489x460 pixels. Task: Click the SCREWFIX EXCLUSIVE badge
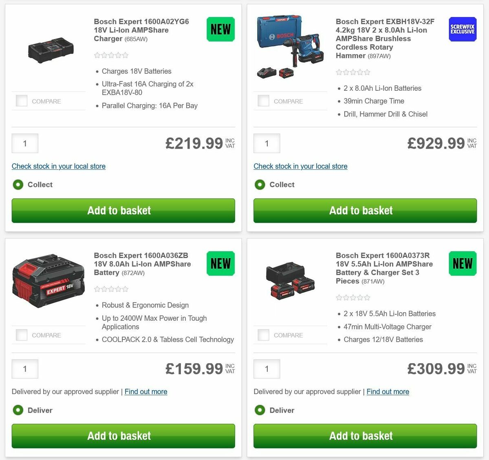(x=462, y=29)
